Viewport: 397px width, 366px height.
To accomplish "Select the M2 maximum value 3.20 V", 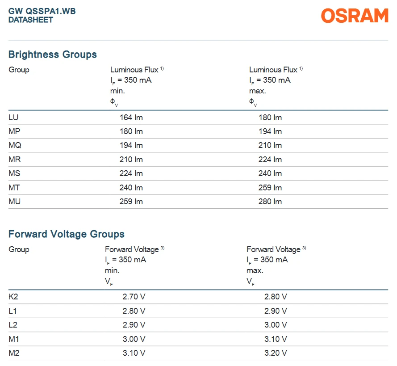I will coord(276,353).
